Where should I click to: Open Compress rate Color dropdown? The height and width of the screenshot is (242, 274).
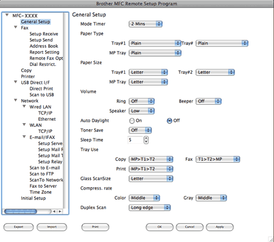click(144, 198)
